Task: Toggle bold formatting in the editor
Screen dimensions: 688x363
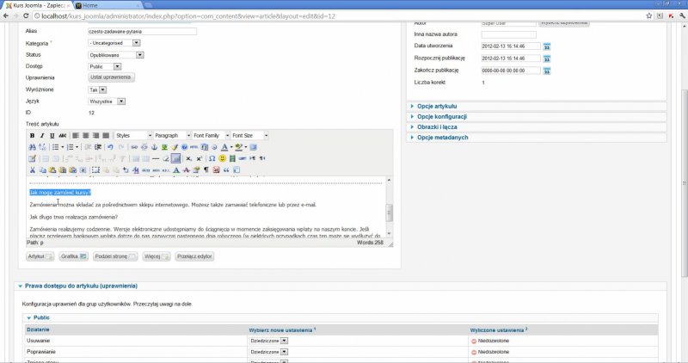Action: tap(32, 136)
